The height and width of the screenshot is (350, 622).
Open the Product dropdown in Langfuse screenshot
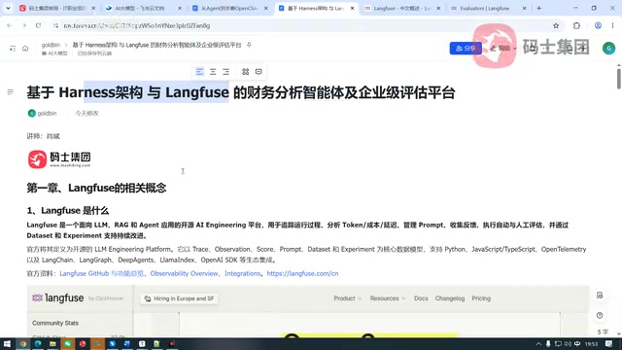click(x=348, y=298)
